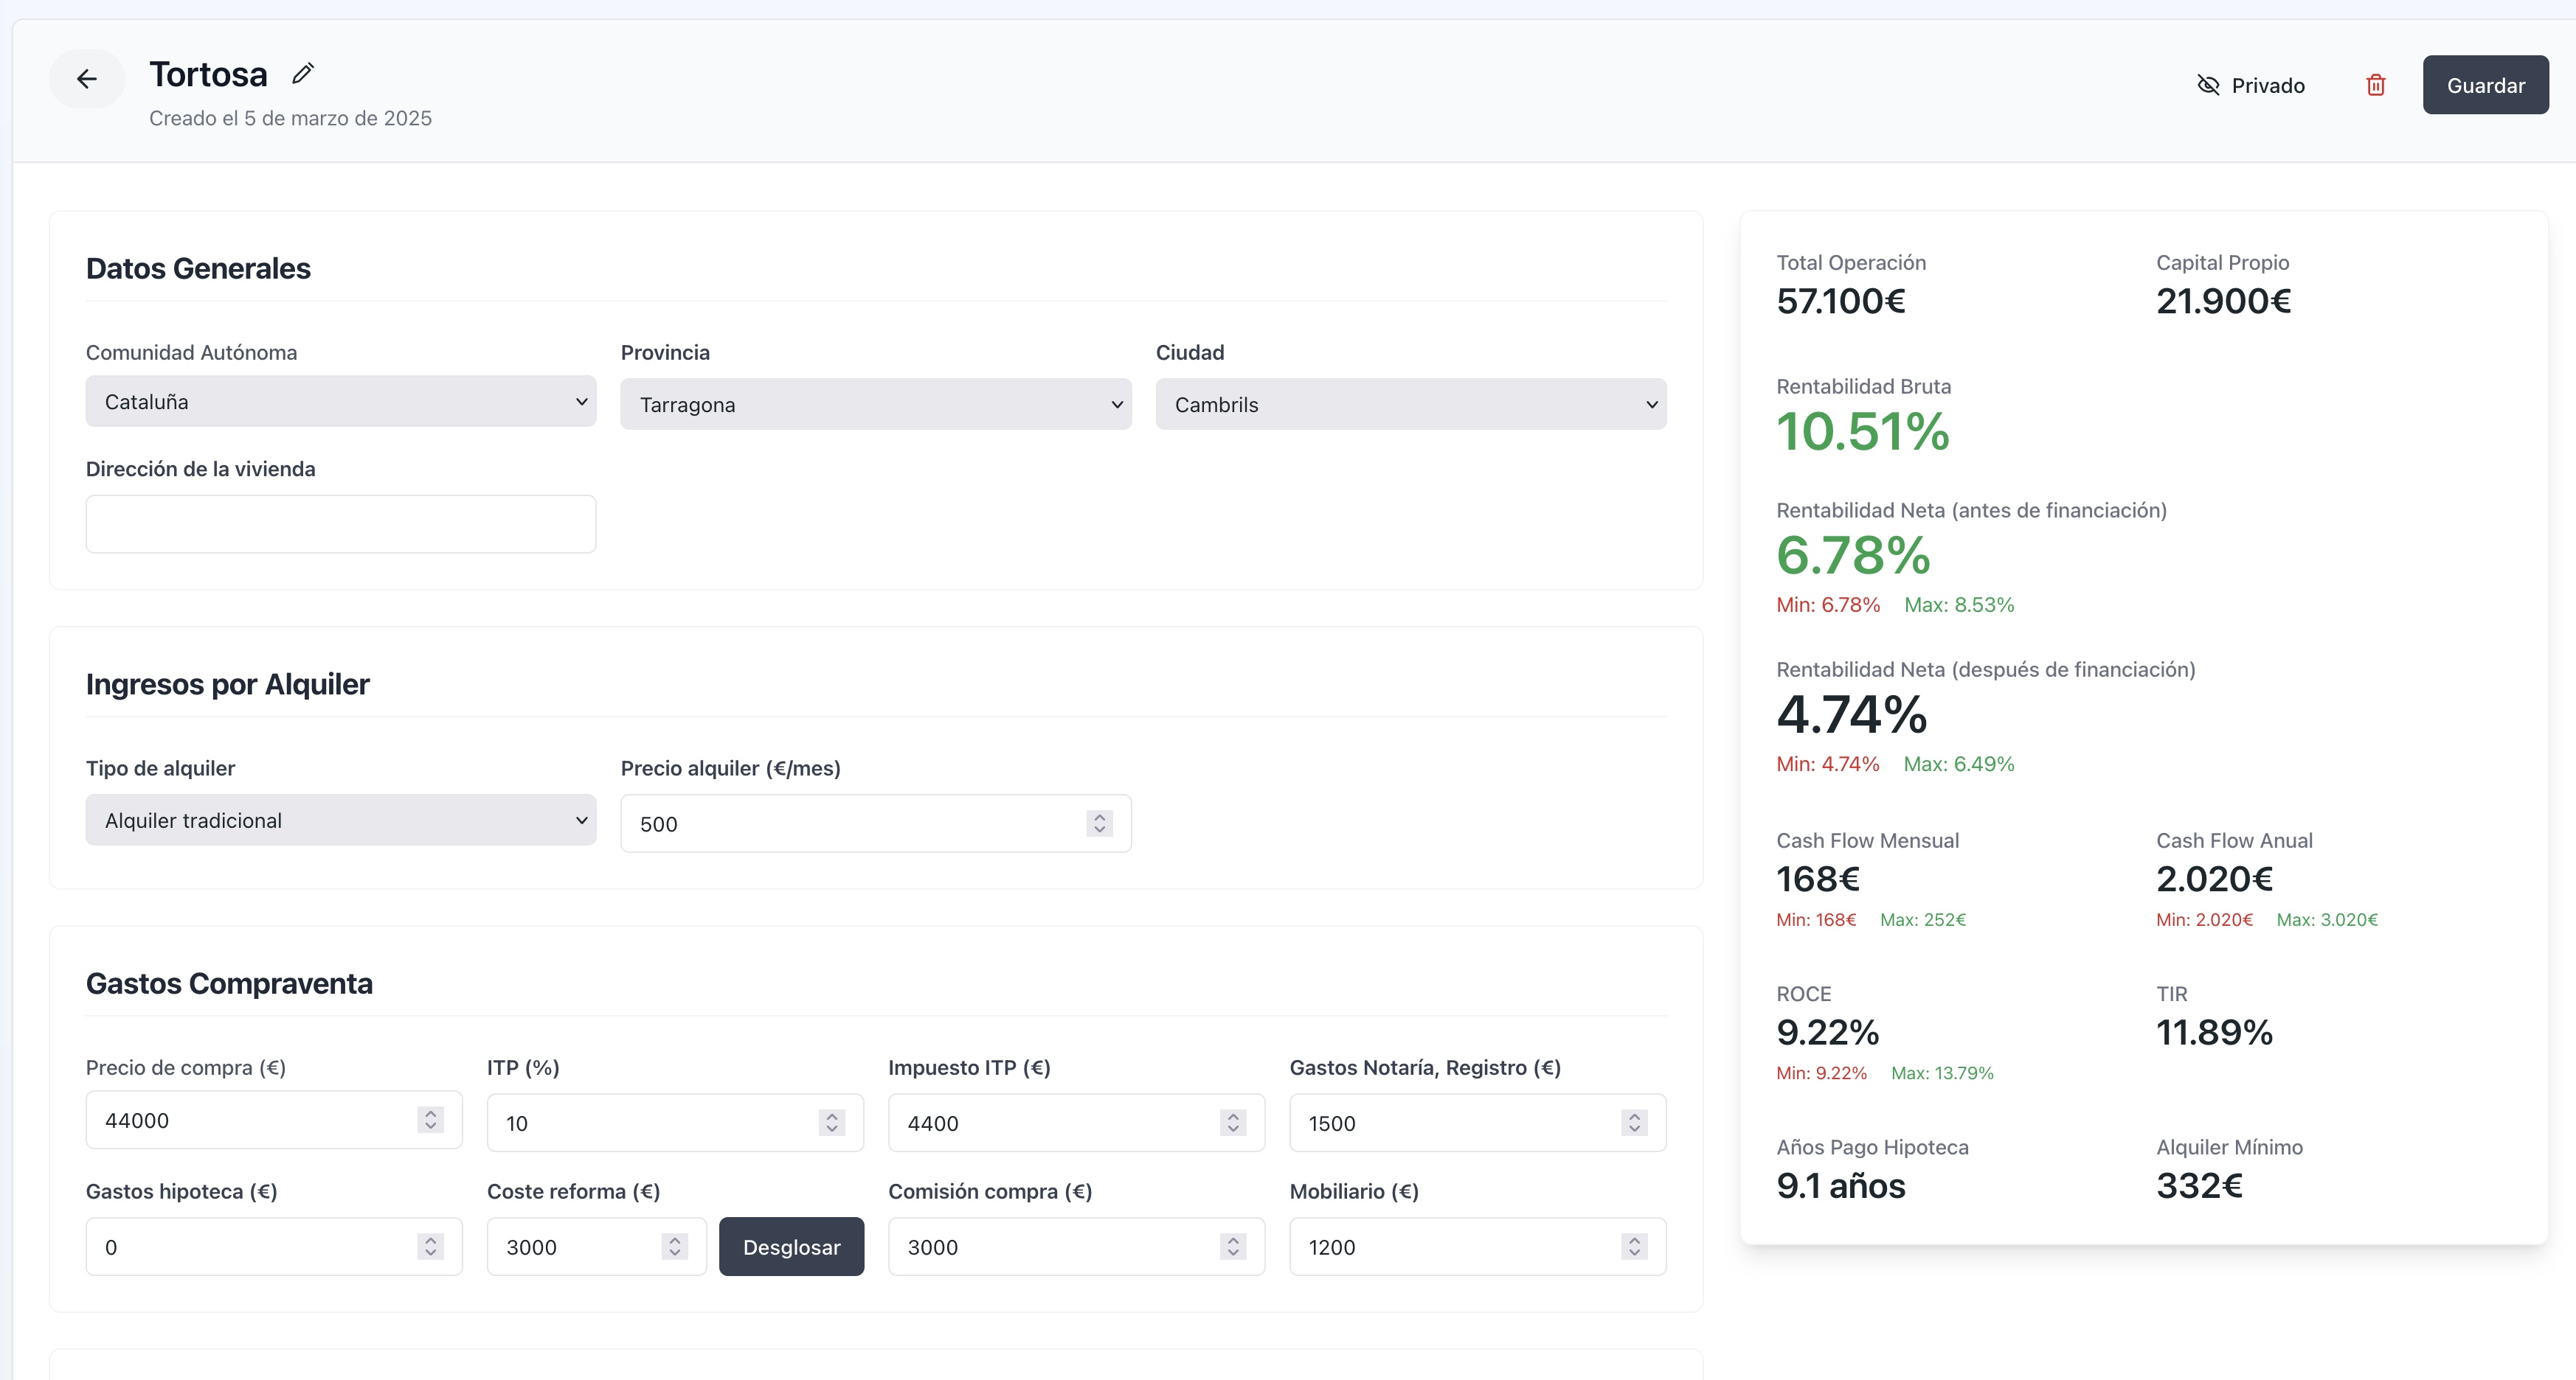Click the Precio alquiler stepper arrows
Image resolution: width=2576 pixels, height=1380 pixels.
pos(1099,823)
